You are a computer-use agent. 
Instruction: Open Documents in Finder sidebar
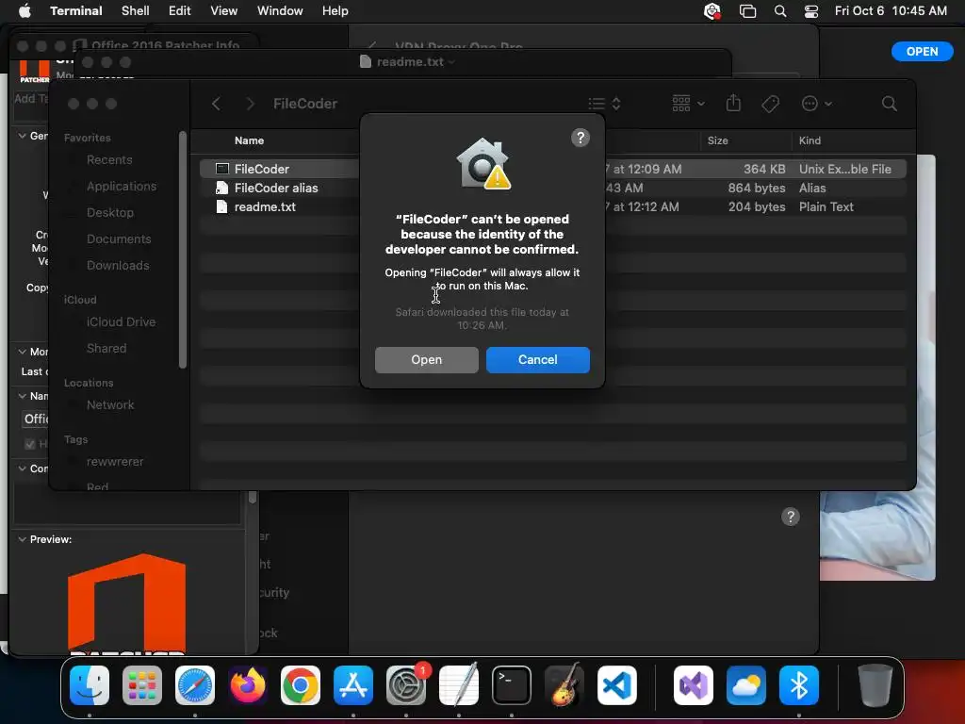[118, 239]
